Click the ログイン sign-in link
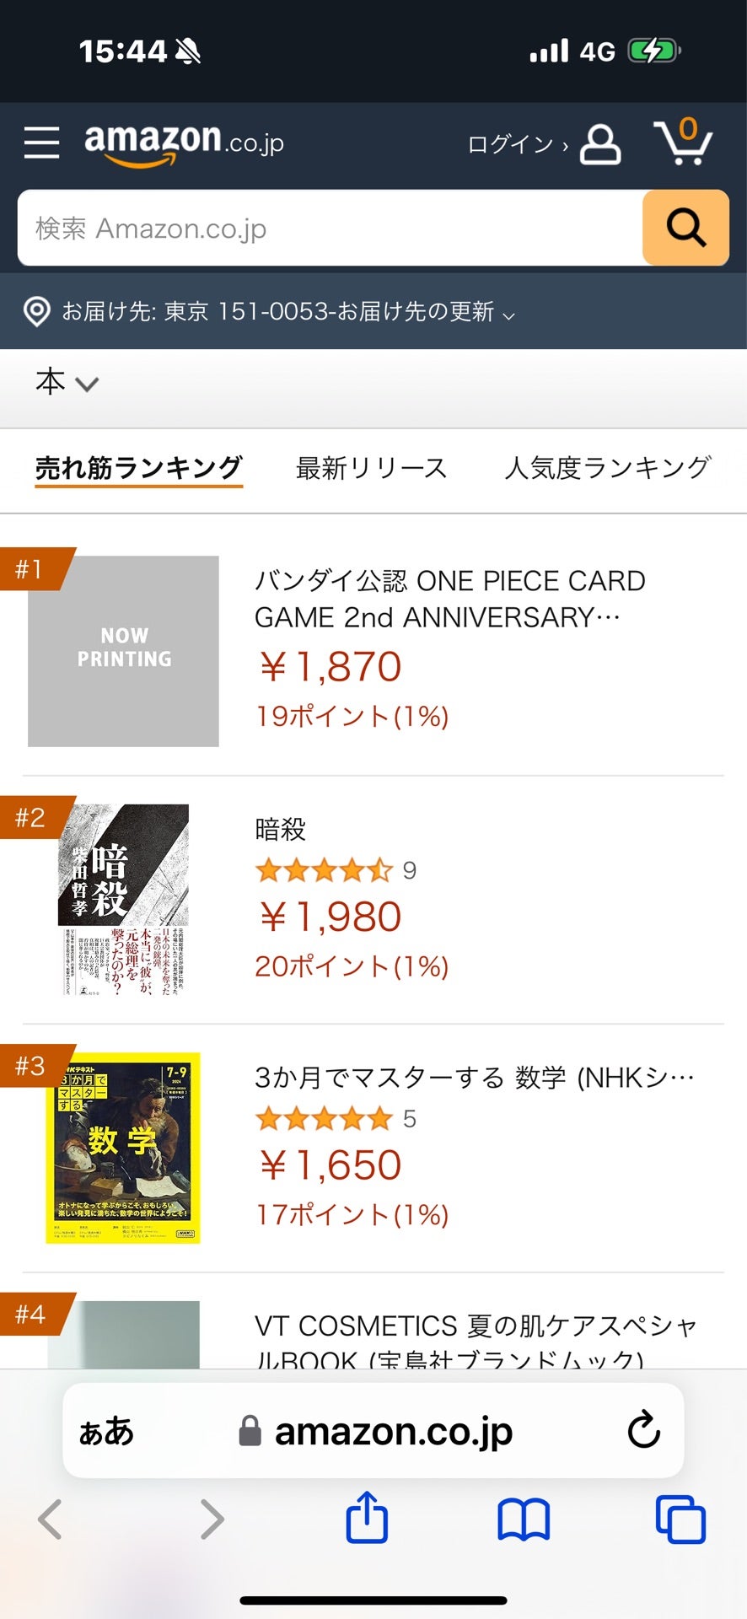This screenshot has height=1619, width=747. point(517,145)
